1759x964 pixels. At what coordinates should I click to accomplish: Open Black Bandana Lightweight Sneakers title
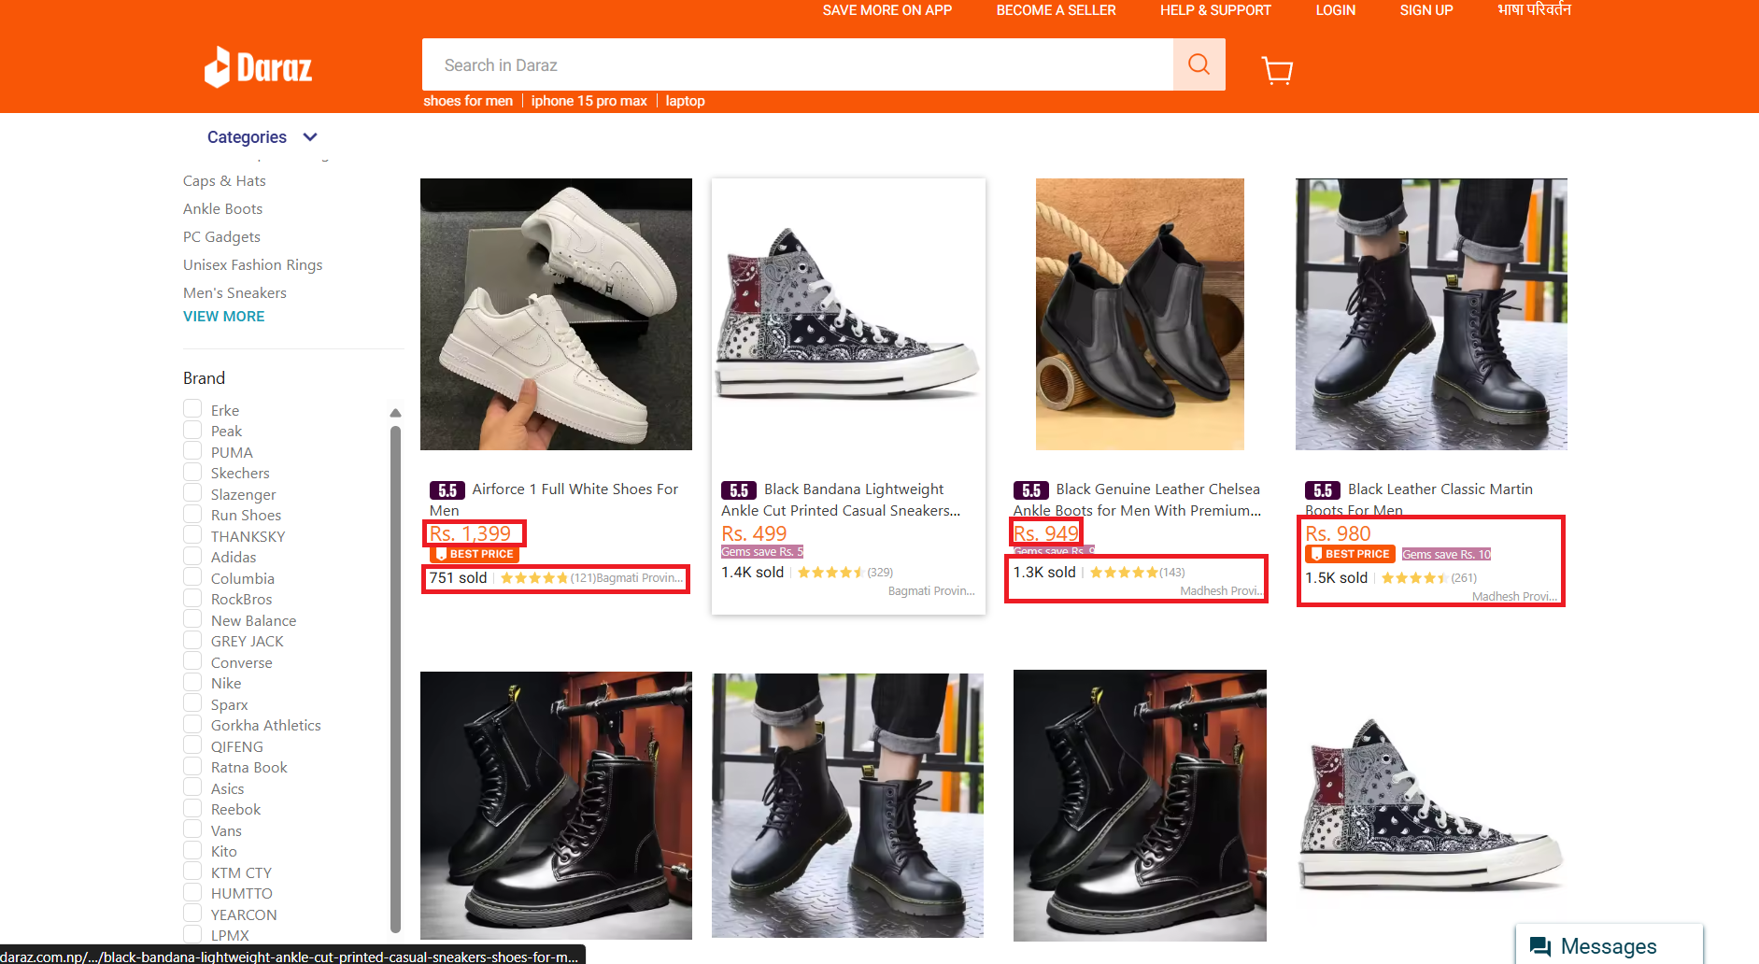point(841,500)
